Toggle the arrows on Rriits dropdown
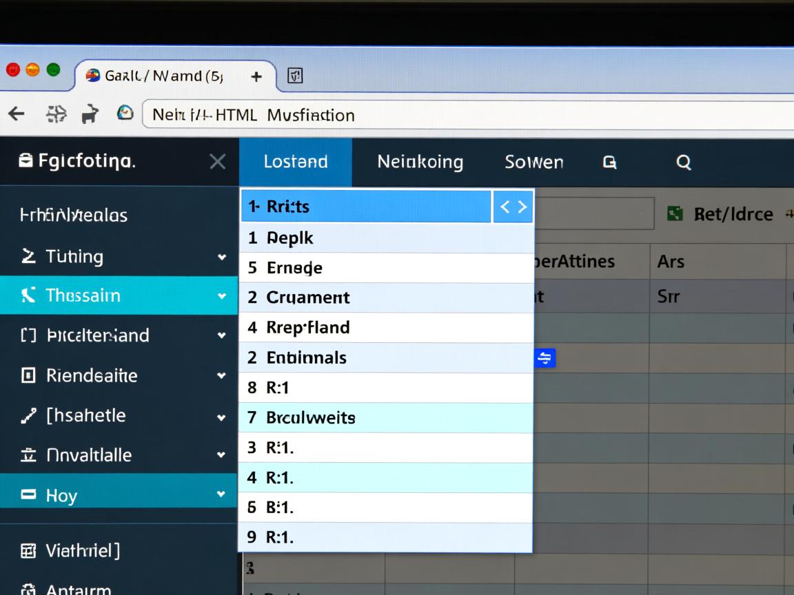Screen dimensions: 794x595 (x=513, y=207)
